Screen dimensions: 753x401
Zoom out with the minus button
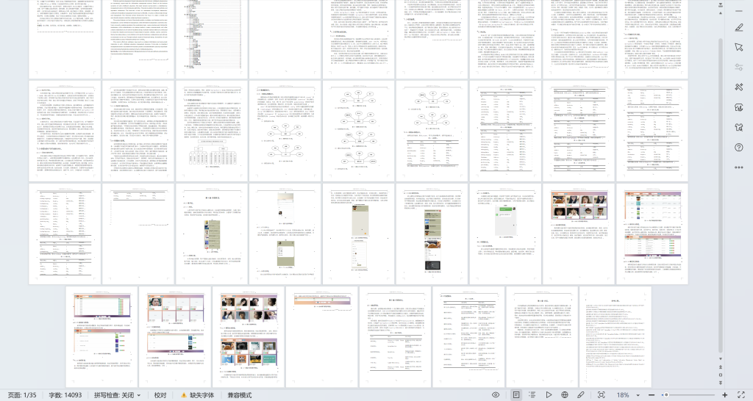tap(652, 395)
